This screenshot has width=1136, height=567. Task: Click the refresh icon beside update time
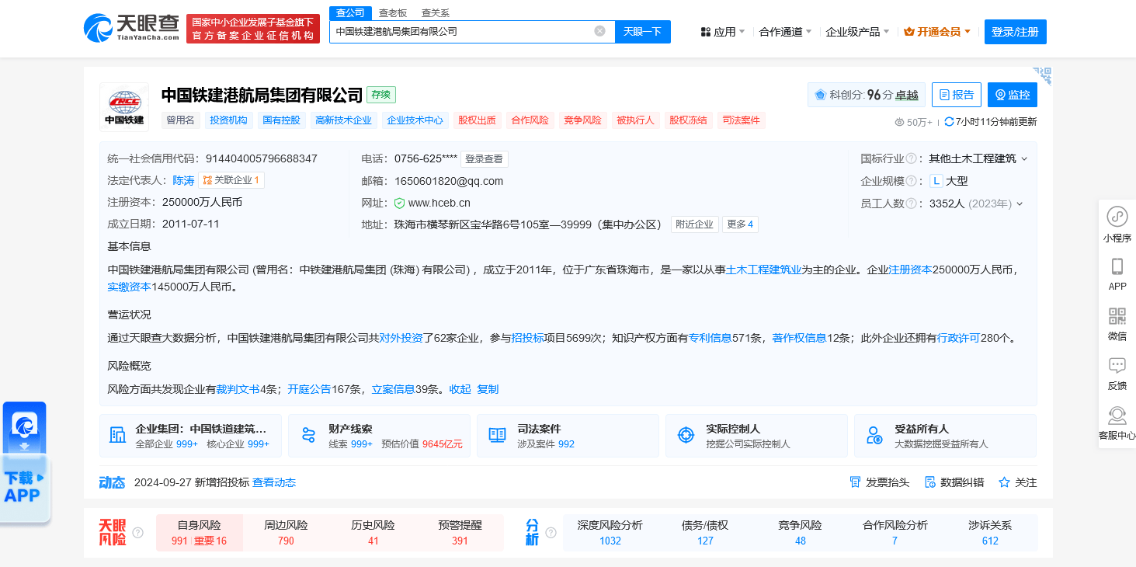pyautogui.click(x=949, y=122)
